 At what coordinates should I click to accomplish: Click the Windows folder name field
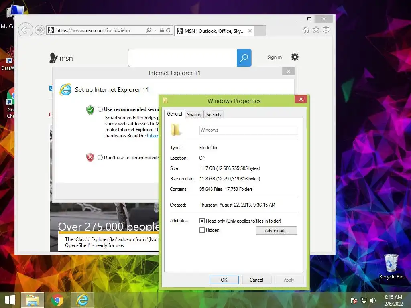pos(248,130)
